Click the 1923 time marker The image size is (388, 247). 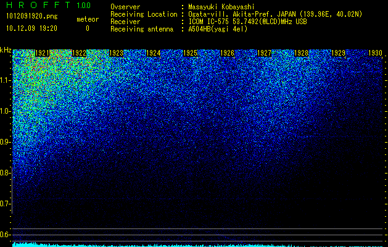117,53
